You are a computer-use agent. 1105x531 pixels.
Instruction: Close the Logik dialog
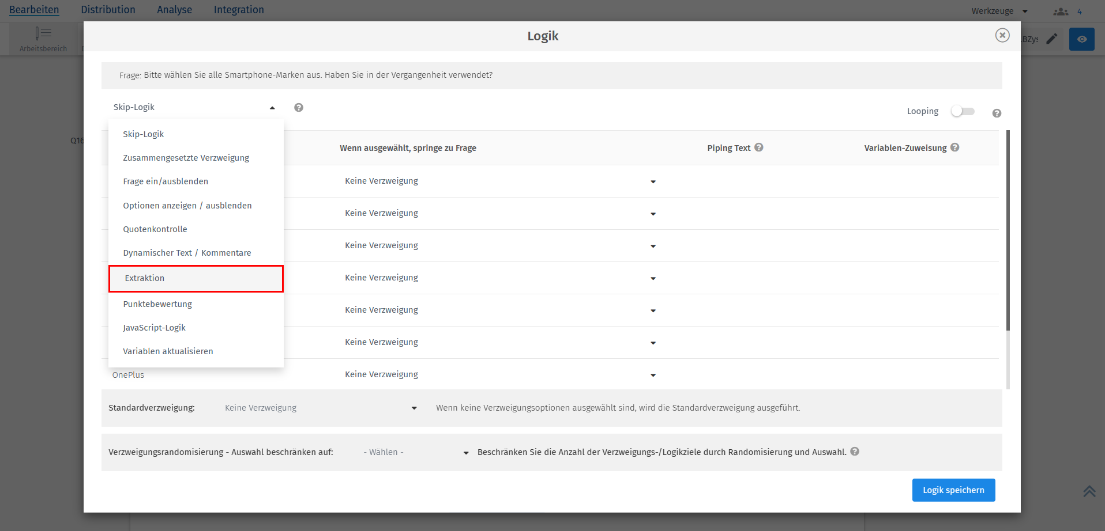(x=1002, y=35)
